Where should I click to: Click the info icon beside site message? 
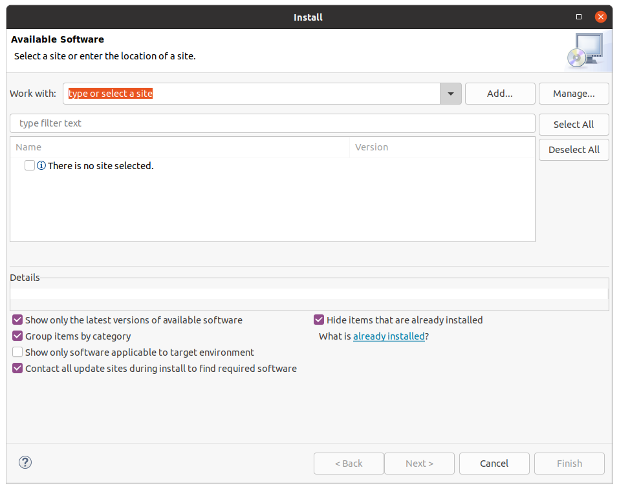pyautogui.click(x=41, y=165)
